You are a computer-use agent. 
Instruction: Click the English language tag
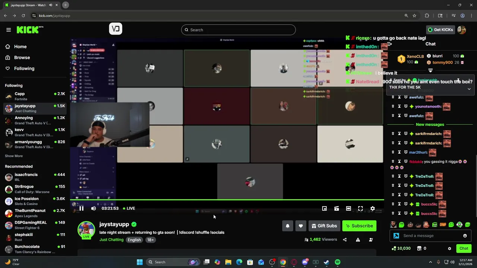[x=134, y=240]
